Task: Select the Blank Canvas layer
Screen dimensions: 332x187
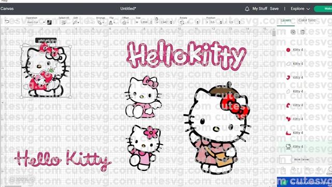Action: 305,159
